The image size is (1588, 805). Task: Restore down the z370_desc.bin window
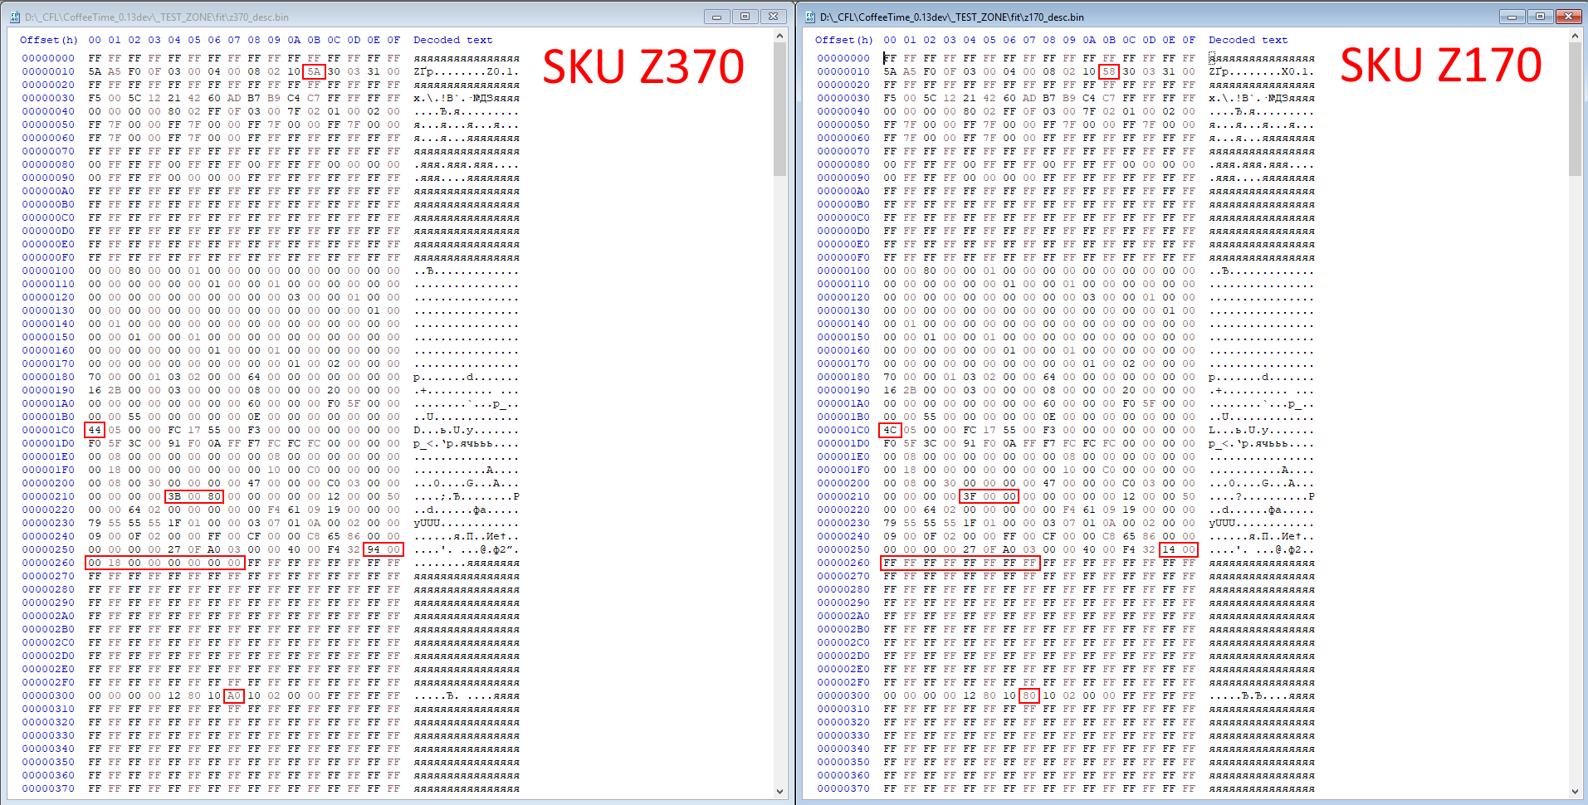click(x=745, y=17)
